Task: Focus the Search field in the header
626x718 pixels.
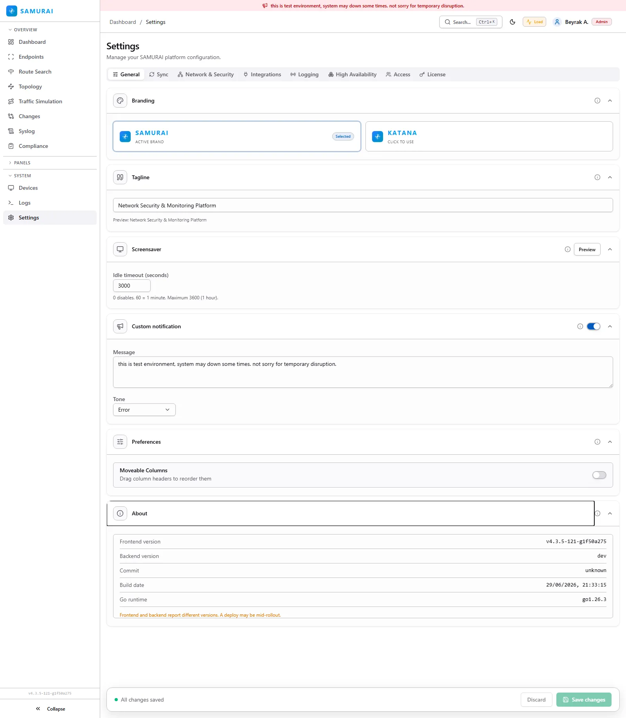Action: [x=471, y=22]
